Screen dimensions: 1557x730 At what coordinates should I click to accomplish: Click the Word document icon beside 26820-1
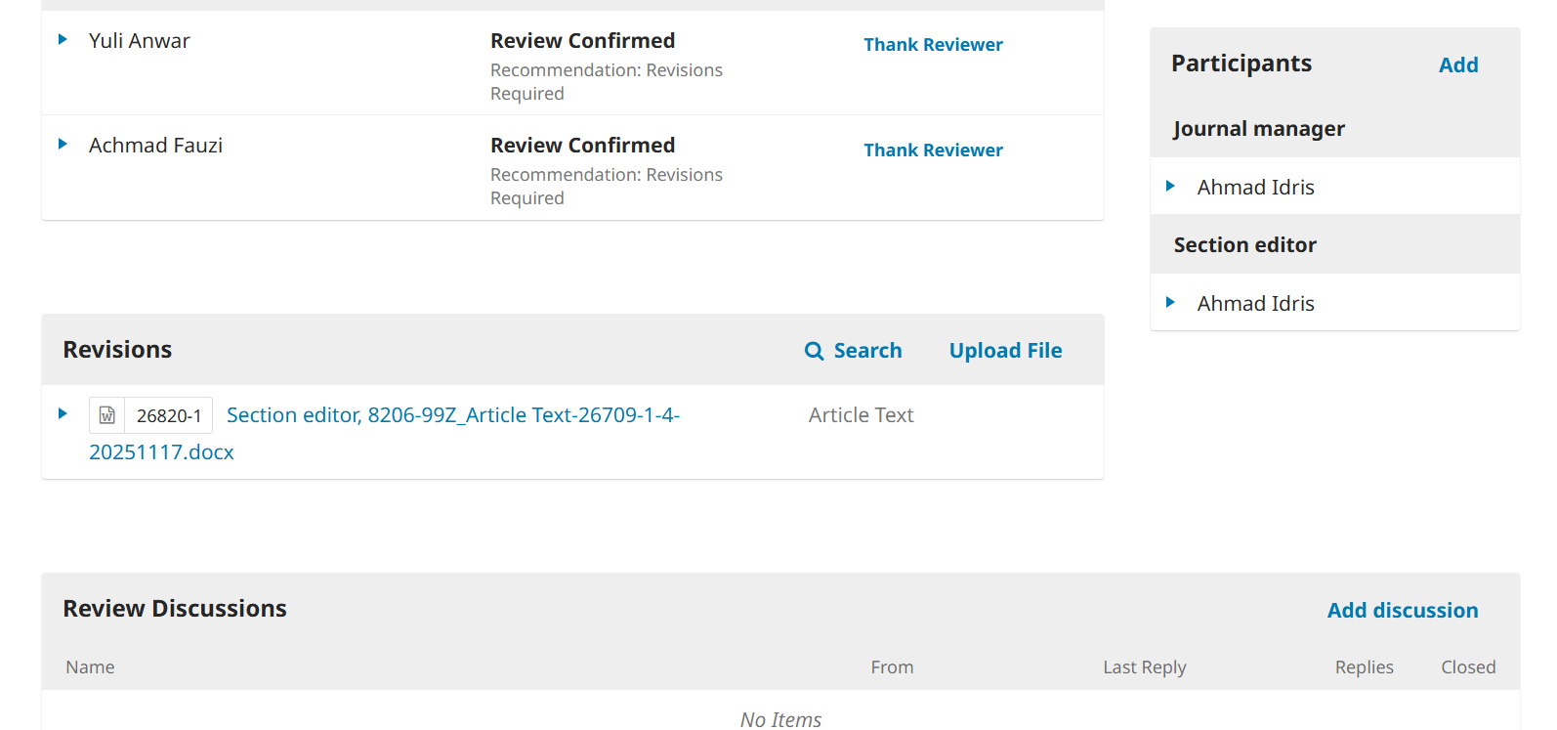click(x=107, y=415)
